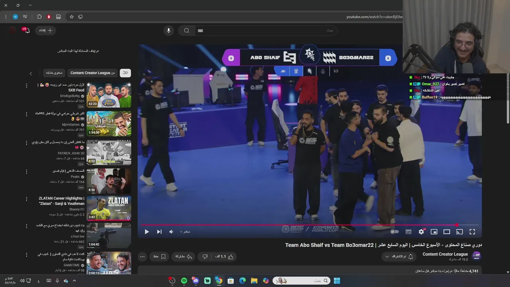Open options for MjrmGames video
This screenshot has height=287, width=510.
[27, 114]
